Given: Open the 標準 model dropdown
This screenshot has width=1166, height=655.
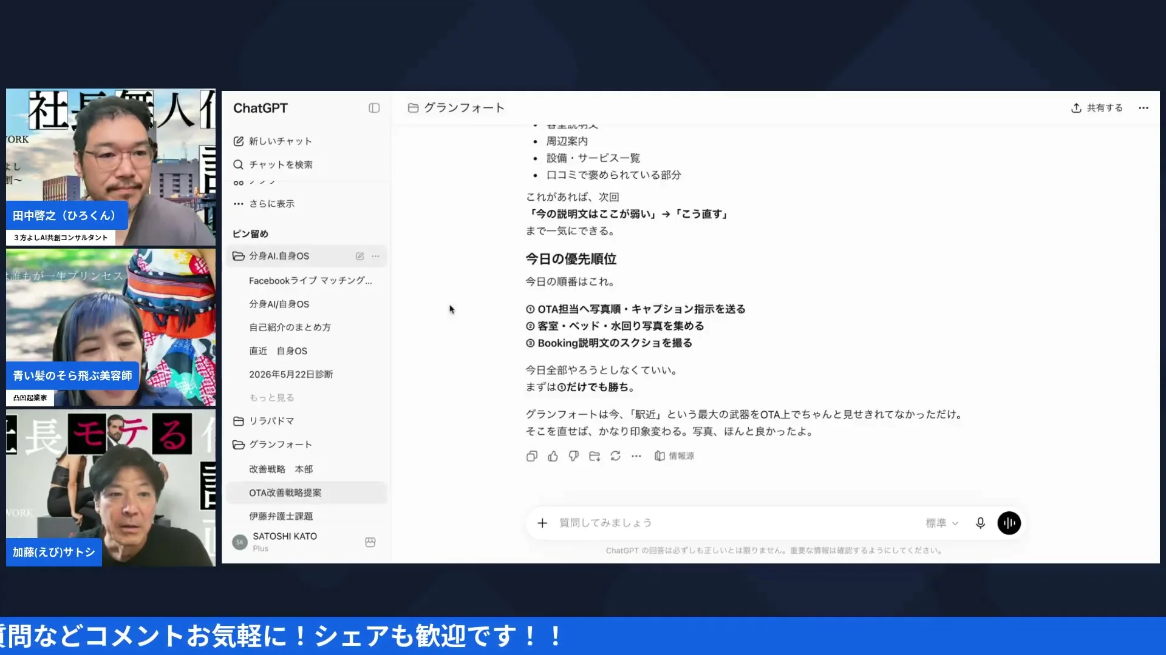Looking at the screenshot, I should click(x=942, y=523).
